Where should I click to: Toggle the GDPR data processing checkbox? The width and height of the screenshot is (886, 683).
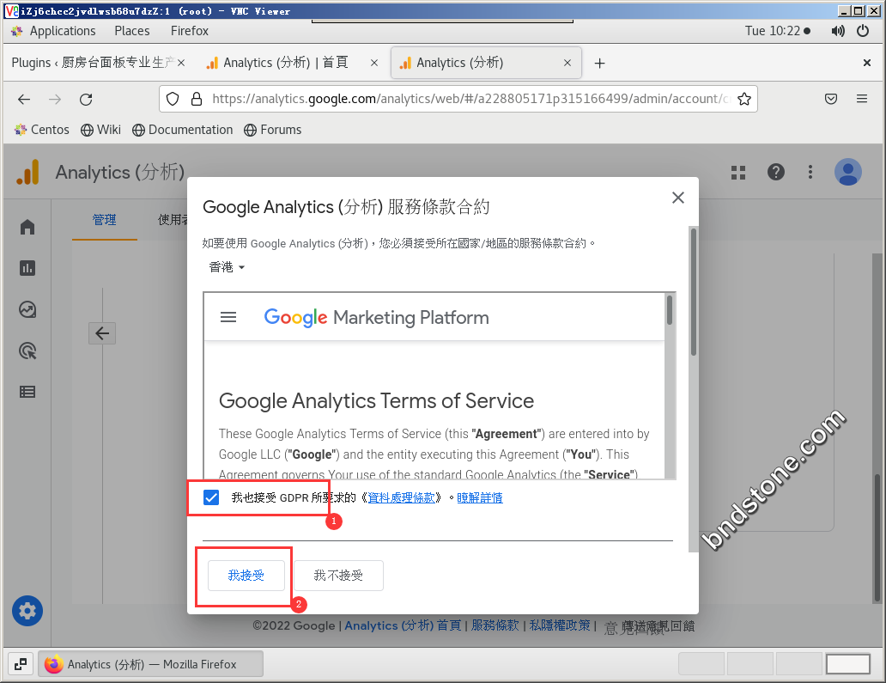pos(211,497)
